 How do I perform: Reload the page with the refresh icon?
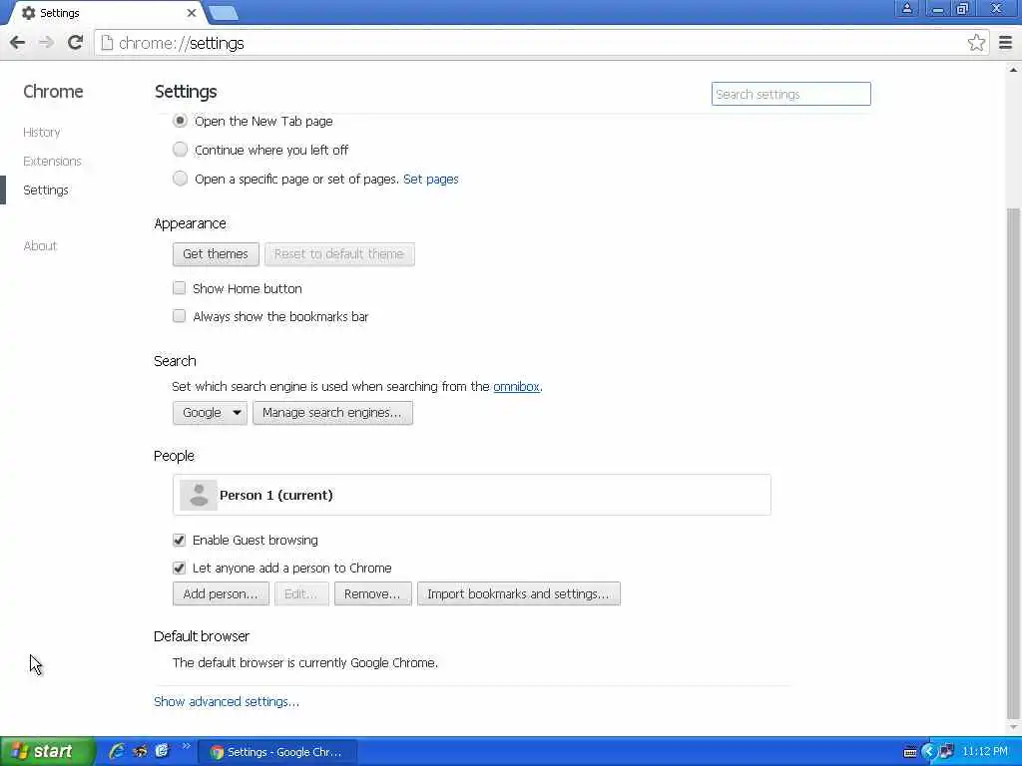[76, 43]
